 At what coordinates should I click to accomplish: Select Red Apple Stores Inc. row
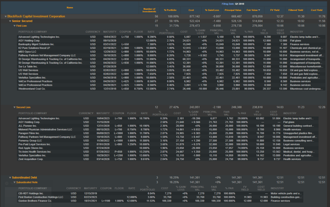pos(168,148)
